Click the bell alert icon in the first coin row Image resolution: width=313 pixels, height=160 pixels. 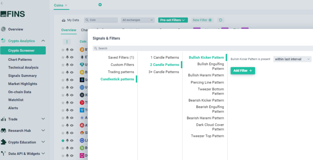coord(67,50)
